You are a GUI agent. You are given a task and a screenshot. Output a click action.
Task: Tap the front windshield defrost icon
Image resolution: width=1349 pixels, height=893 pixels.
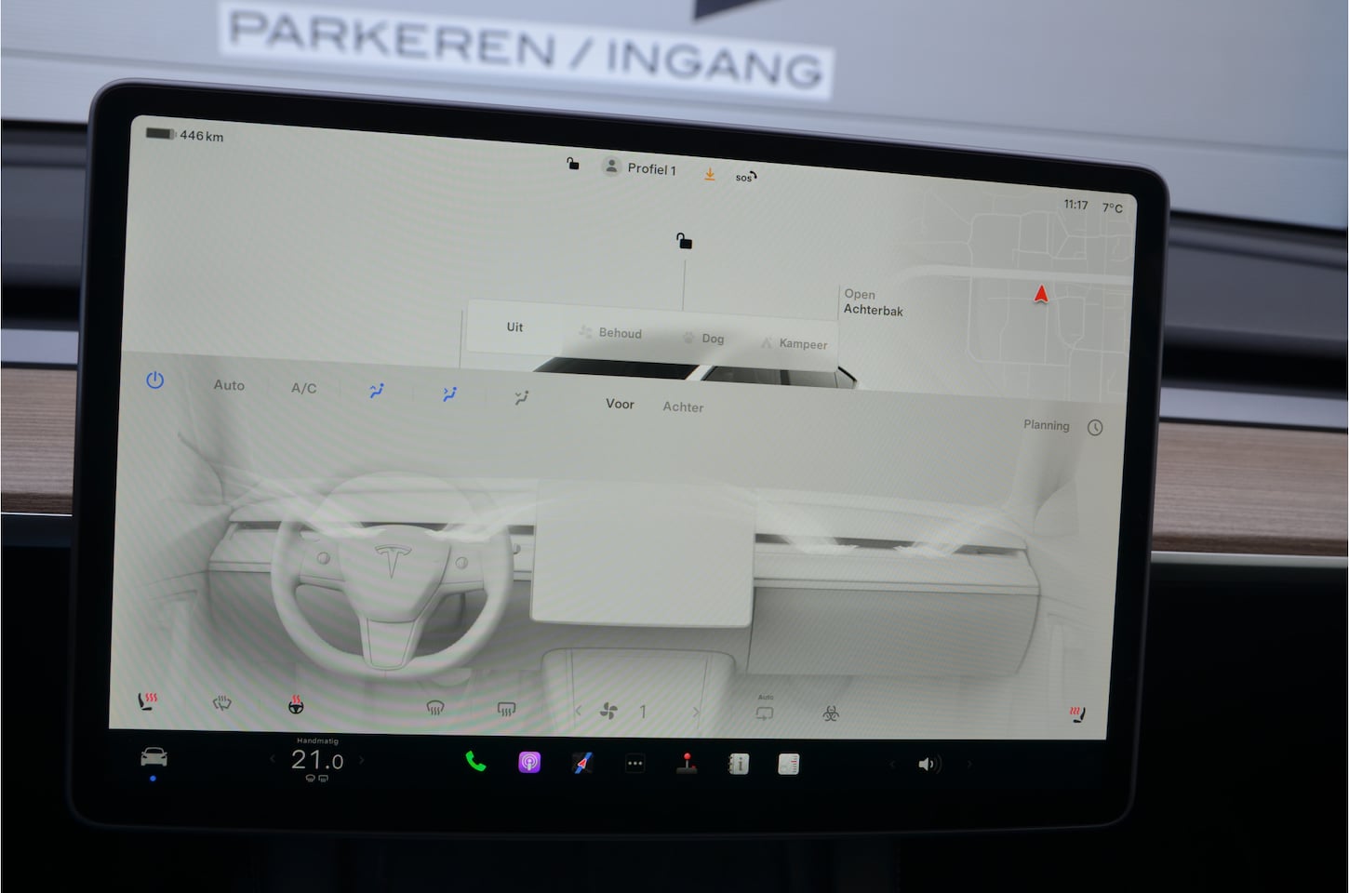(x=434, y=709)
